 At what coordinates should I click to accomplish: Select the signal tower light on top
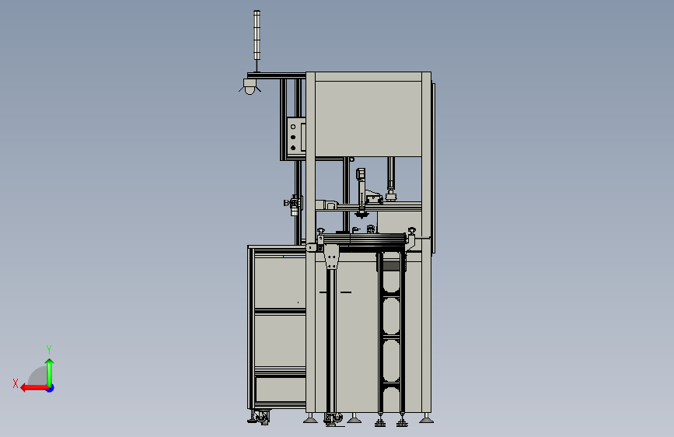click(257, 35)
